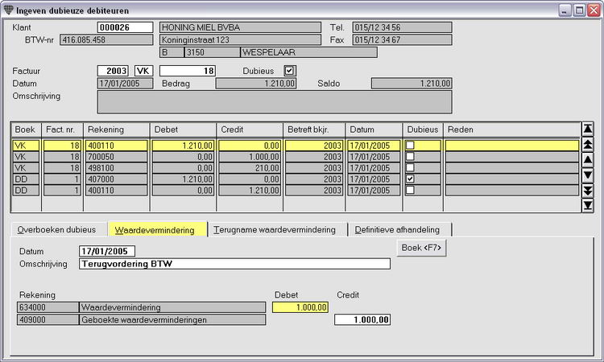The height and width of the screenshot is (362, 604).
Task: Click account code 634000 in lower panel
Action: tap(48, 307)
